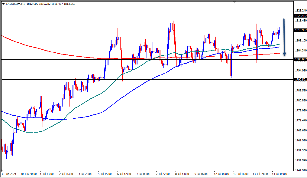This screenshot has width=307, height=178.
Task: Click the 1794.960 price scale label
Action: pyautogui.click(x=301, y=71)
